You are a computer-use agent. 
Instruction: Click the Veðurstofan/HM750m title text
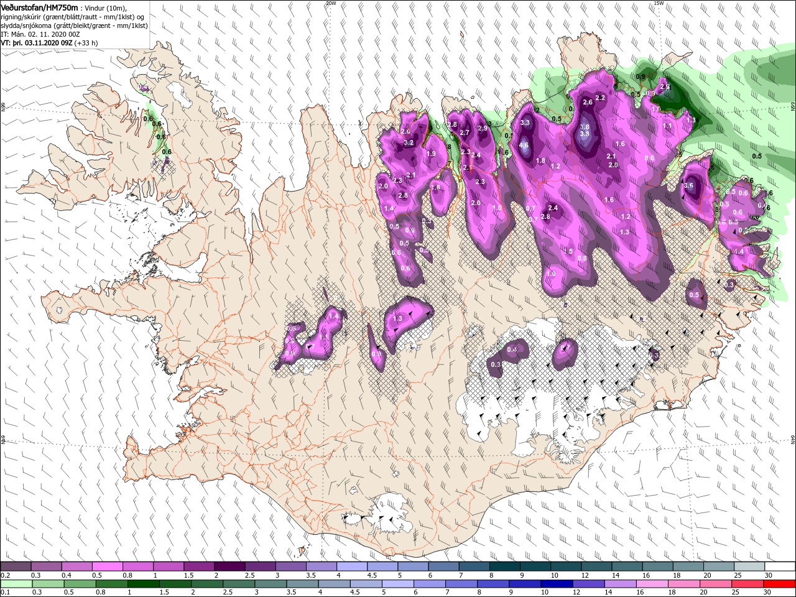click(x=40, y=7)
